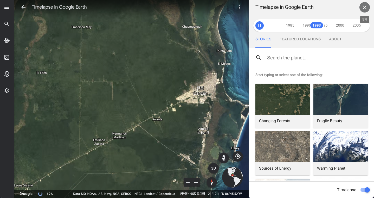The height and width of the screenshot is (198, 374).
Task: Open the search tool in sidebar
Action: [x=7, y=24]
